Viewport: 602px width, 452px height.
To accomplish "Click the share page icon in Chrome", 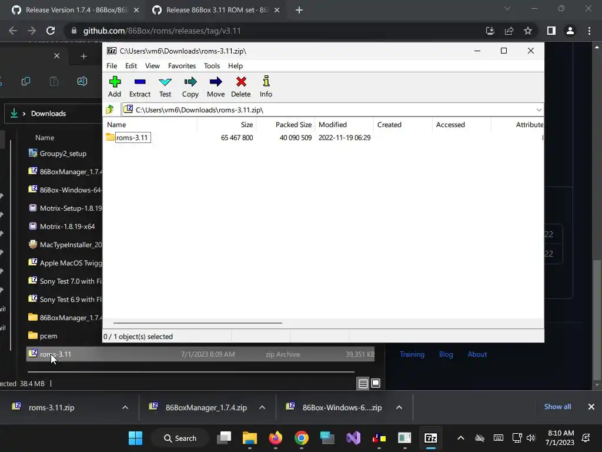I will pyautogui.click(x=509, y=31).
